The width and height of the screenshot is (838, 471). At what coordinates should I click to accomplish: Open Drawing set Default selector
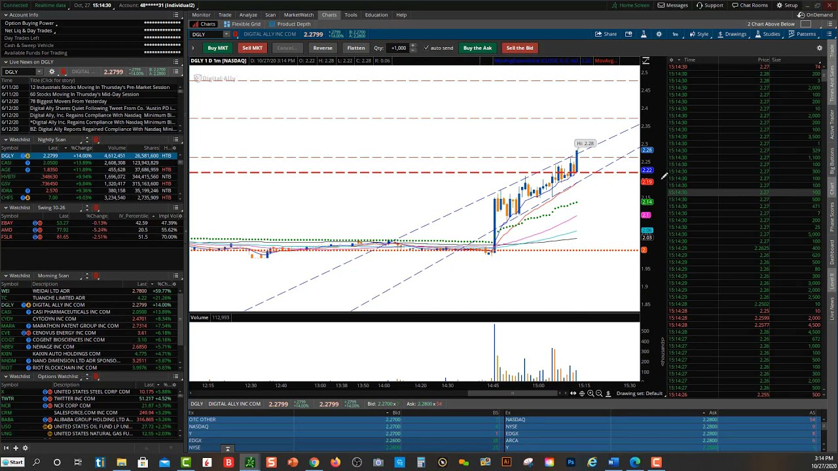(639, 393)
